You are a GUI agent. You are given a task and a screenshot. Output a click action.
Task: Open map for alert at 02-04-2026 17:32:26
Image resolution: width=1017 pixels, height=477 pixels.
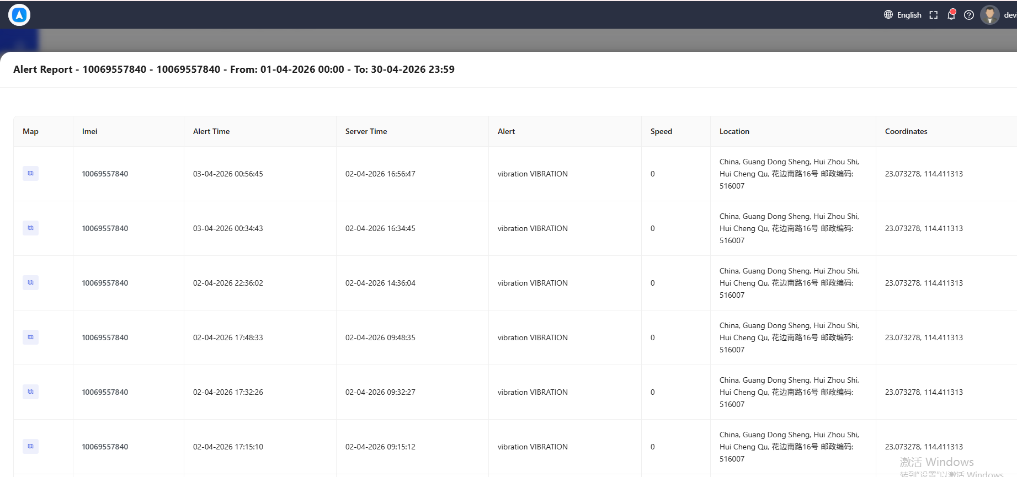tap(30, 392)
